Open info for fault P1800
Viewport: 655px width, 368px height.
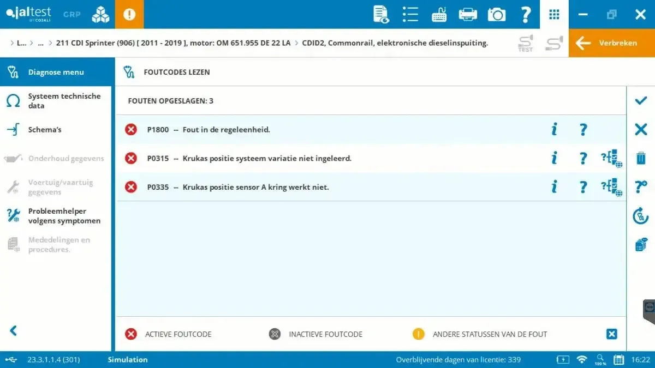(x=554, y=129)
